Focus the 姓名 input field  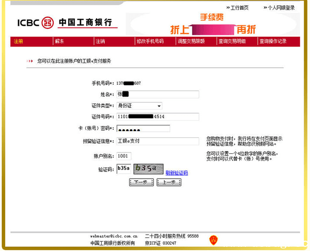click(x=158, y=95)
